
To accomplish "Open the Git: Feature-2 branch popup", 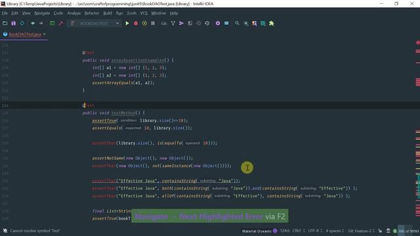I will pos(361,231).
